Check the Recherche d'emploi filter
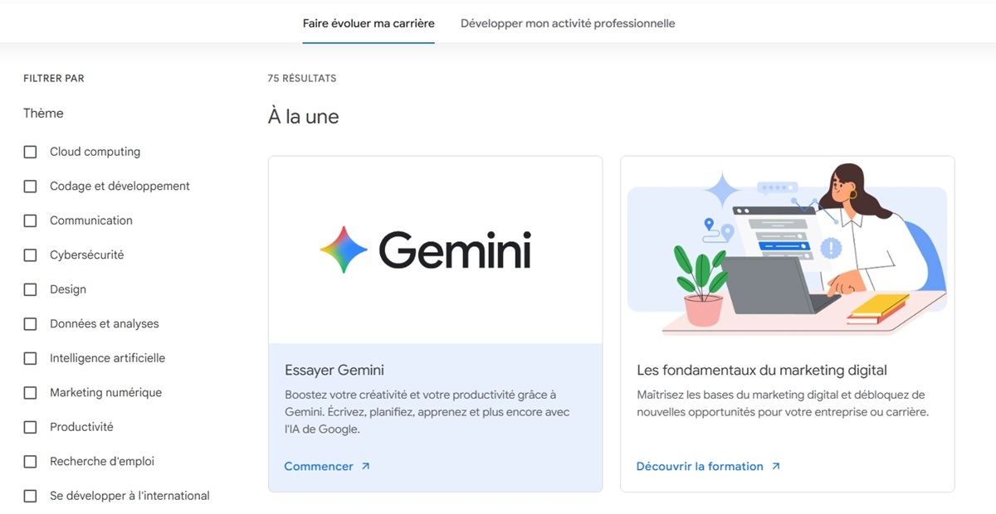The width and height of the screenshot is (996, 514). click(31, 462)
